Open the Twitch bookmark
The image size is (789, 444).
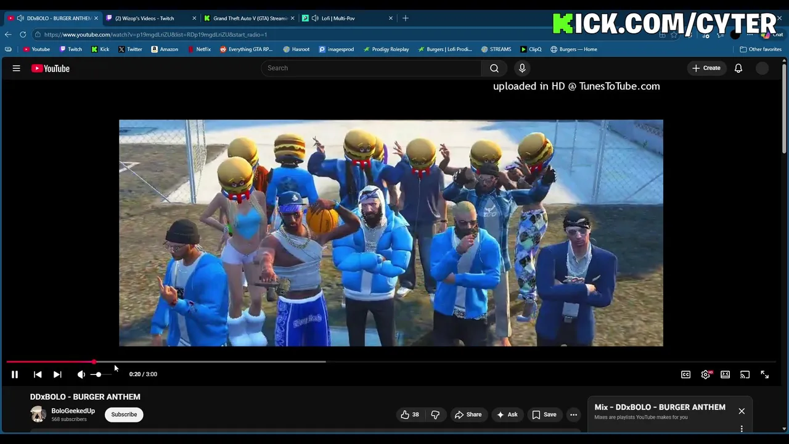point(71,49)
